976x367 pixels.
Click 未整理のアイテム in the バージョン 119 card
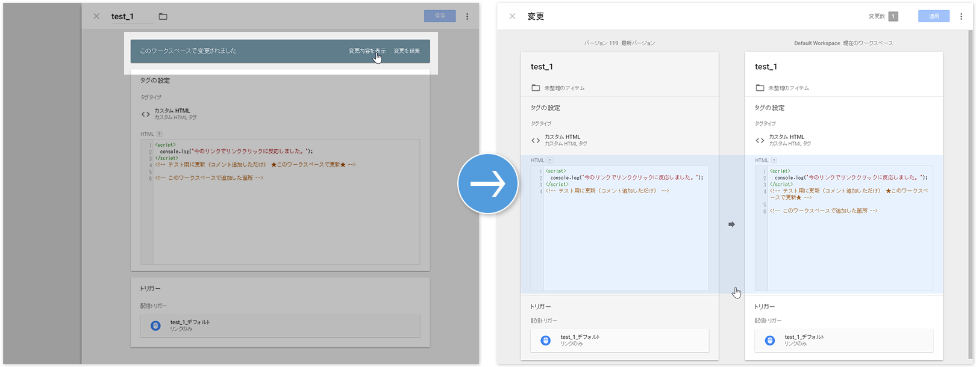point(565,88)
